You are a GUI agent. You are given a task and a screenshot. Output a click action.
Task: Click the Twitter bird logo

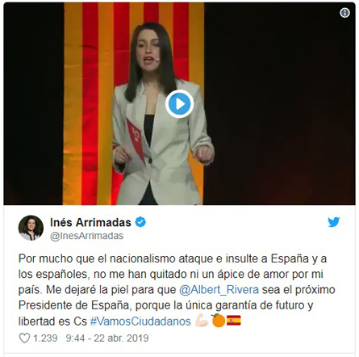tap(334, 222)
